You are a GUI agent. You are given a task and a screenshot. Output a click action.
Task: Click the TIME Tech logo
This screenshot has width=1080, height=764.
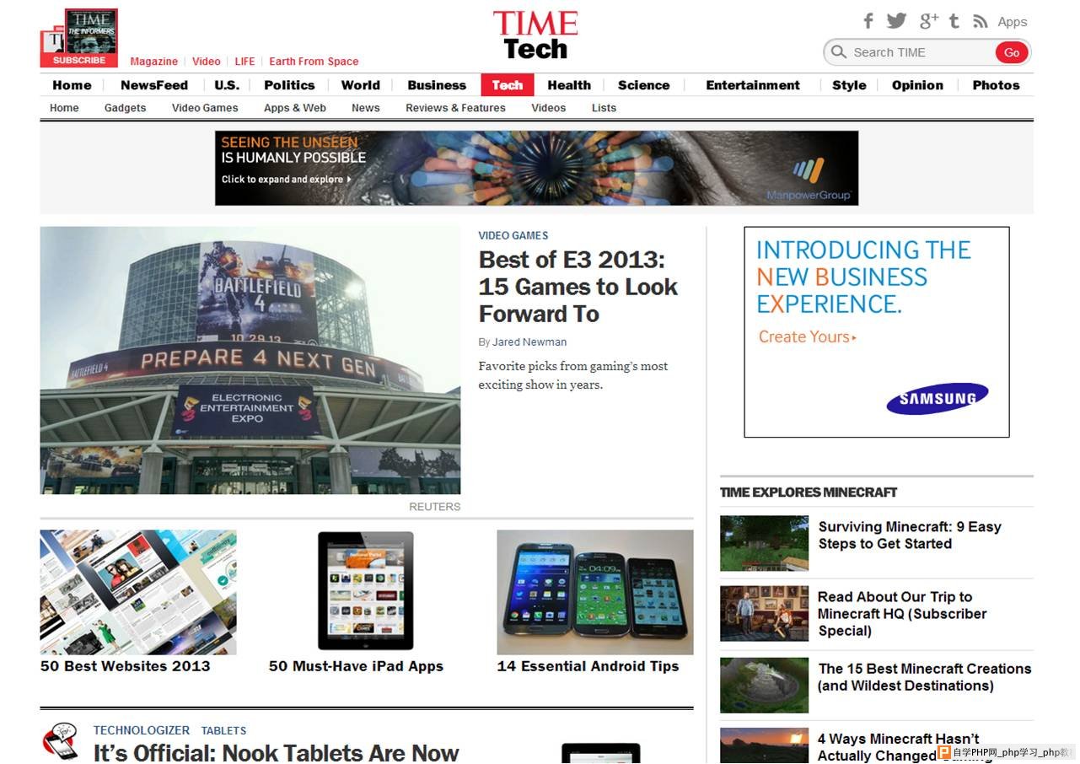[x=535, y=35]
